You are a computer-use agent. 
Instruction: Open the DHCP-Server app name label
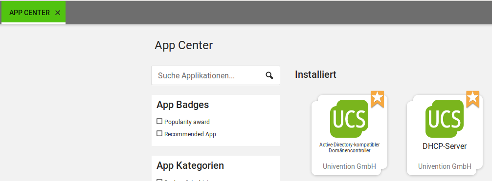445,146
